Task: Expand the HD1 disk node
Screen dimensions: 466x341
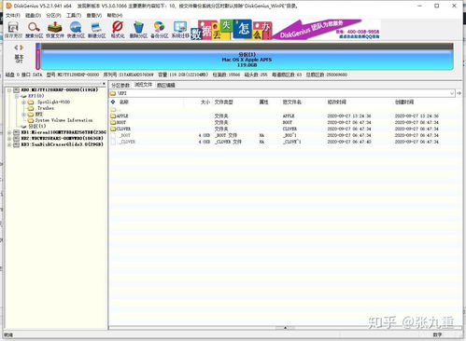Action: tap(9, 132)
